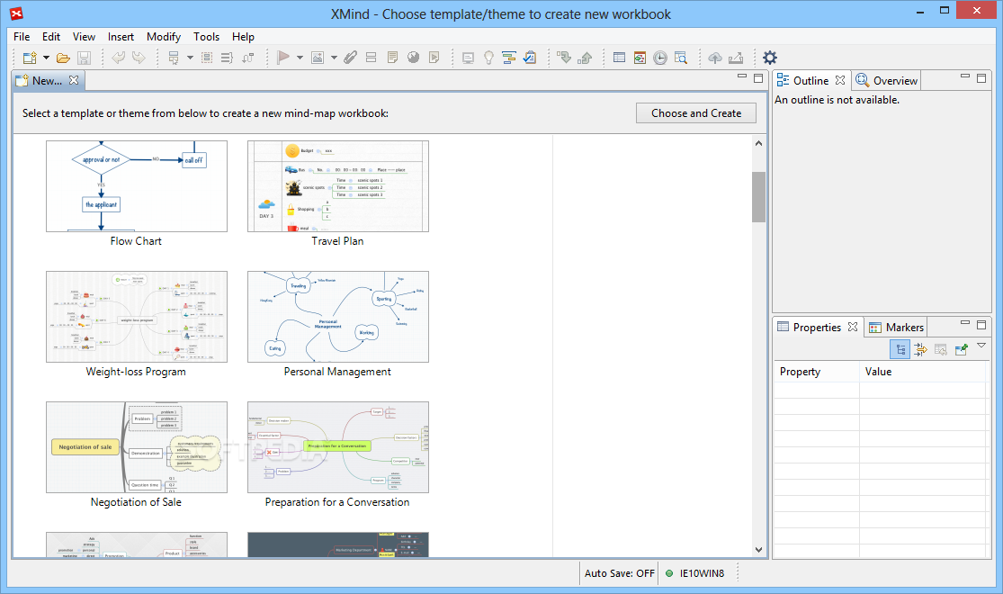Click the Search magnifier toolbar icon
Viewport: 1003px width, 594px height.
pos(681,58)
